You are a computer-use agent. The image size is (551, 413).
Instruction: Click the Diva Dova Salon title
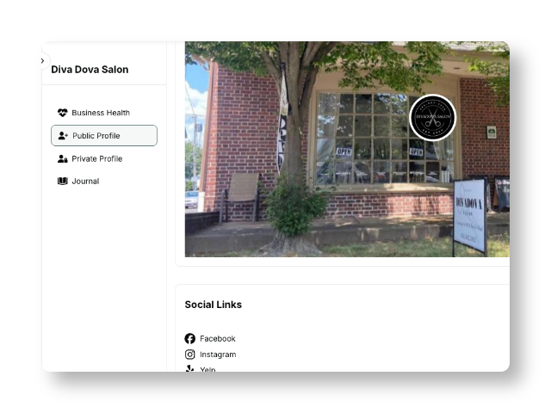90,70
